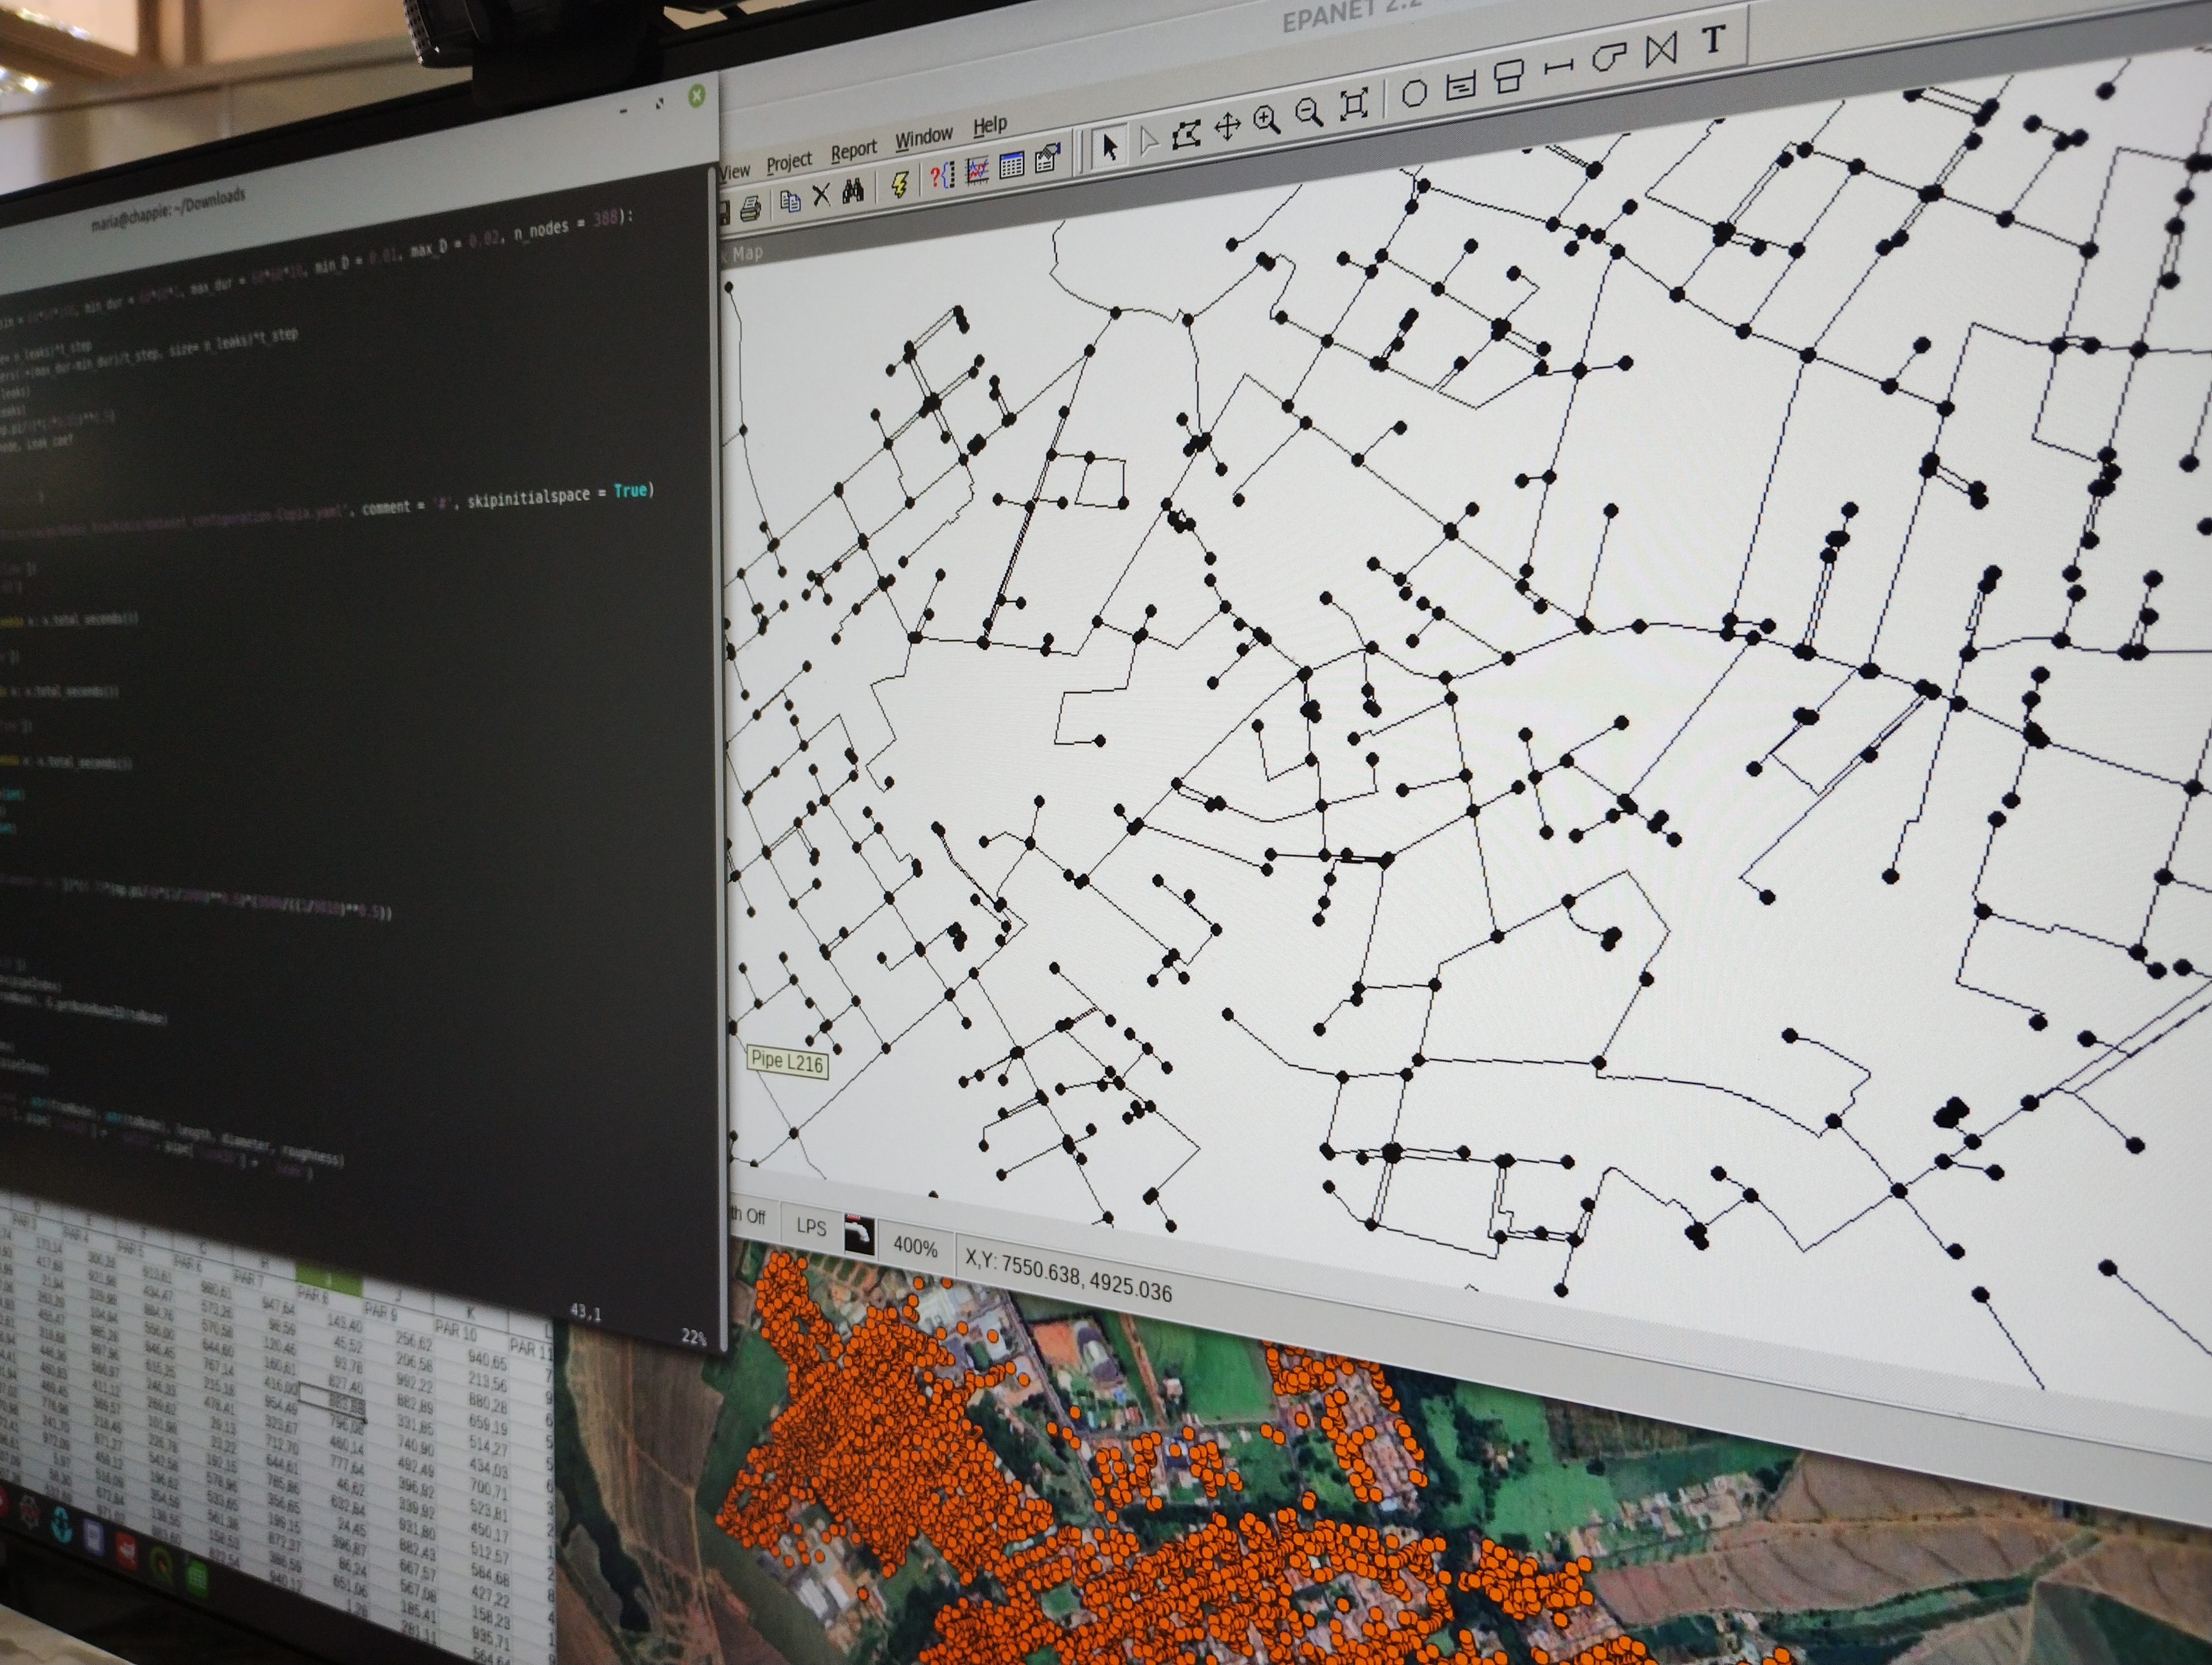2212x1665 pixels.
Task: Click the red app icon in the taskbar
Action: click(x=128, y=1551)
